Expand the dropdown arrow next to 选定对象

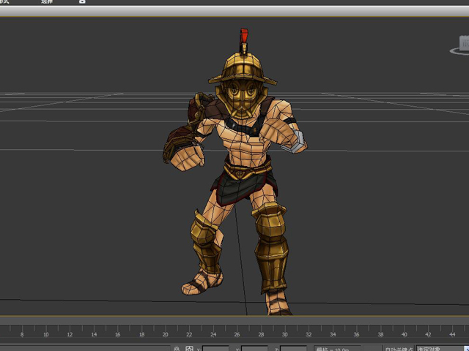coord(467,349)
